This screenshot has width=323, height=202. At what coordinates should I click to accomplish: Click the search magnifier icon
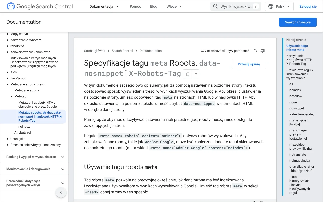pos(215,6)
